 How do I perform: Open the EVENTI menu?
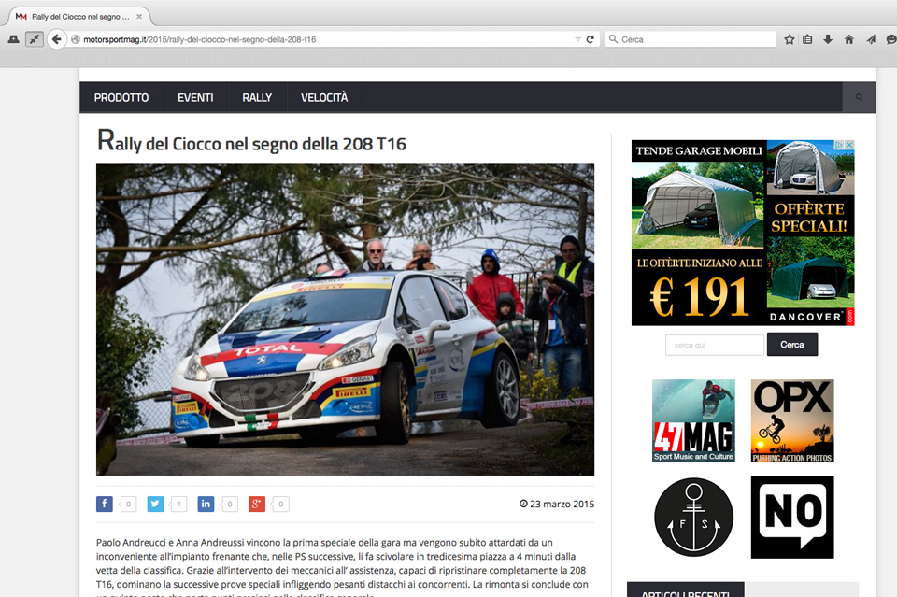click(x=195, y=98)
